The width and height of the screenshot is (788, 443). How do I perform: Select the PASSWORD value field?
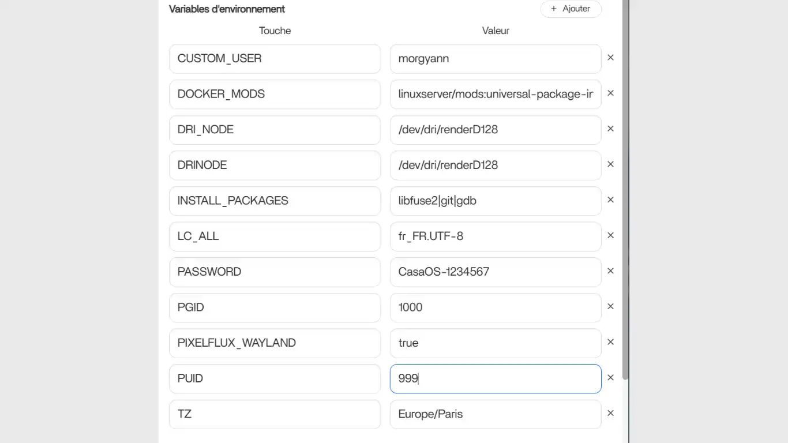coord(495,272)
